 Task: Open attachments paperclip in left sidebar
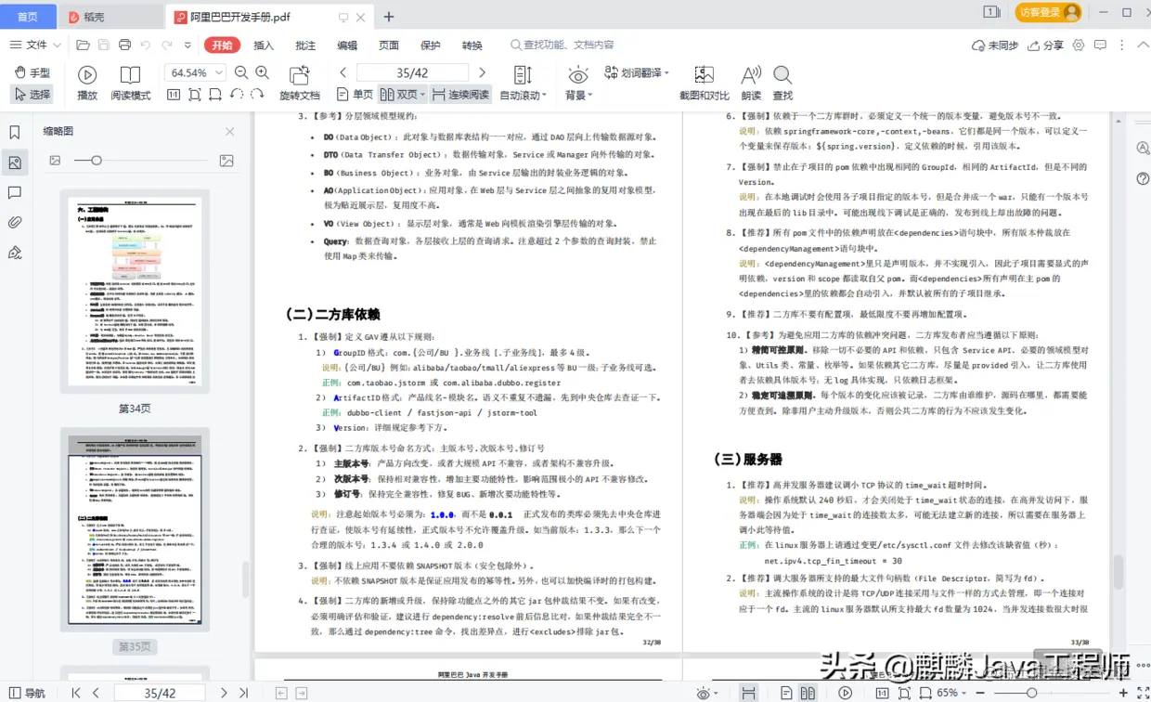[x=15, y=222]
